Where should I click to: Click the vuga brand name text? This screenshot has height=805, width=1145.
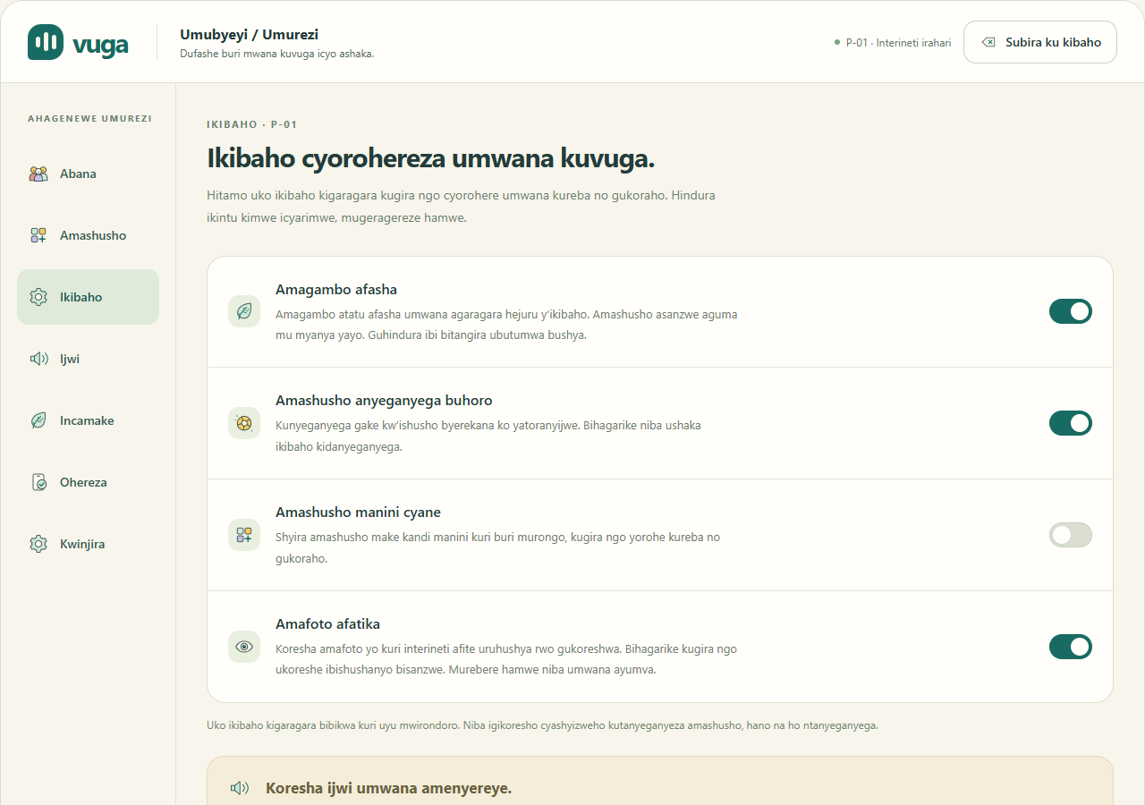100,44
